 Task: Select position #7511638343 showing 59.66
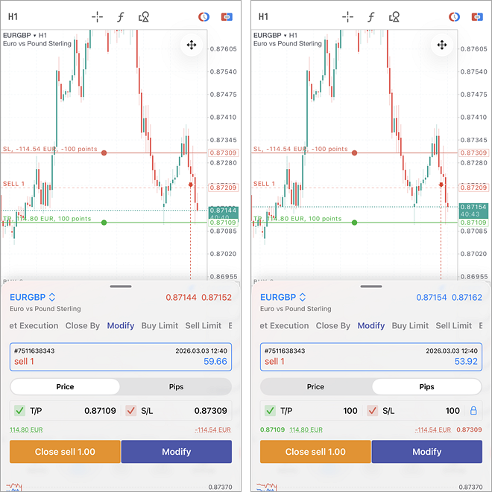click(x=121, y=357)
